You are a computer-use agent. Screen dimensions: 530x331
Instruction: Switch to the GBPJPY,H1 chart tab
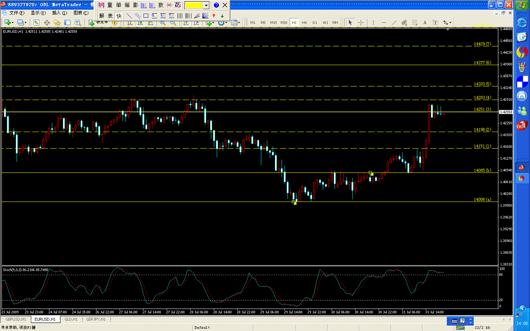[x=96, y=319]
